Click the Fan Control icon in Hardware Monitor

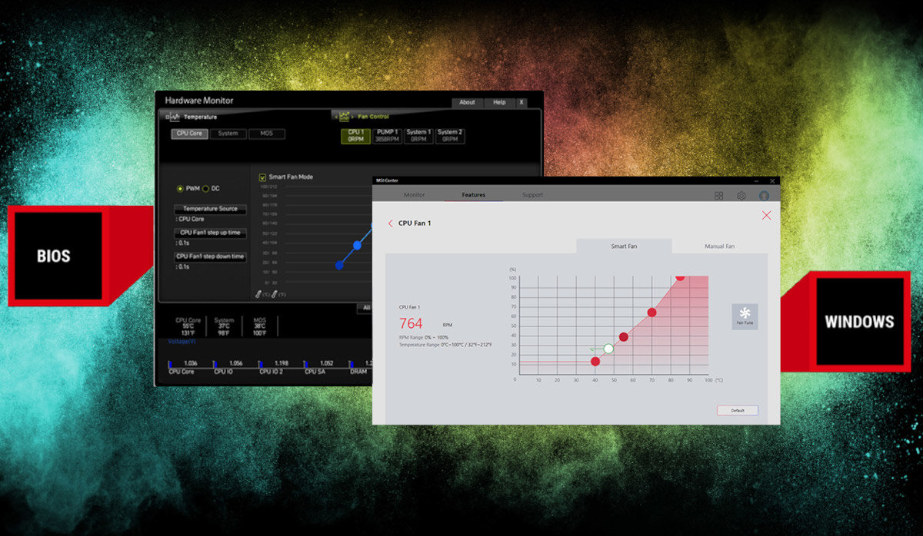pyautogui.click(x=344, y=117)
